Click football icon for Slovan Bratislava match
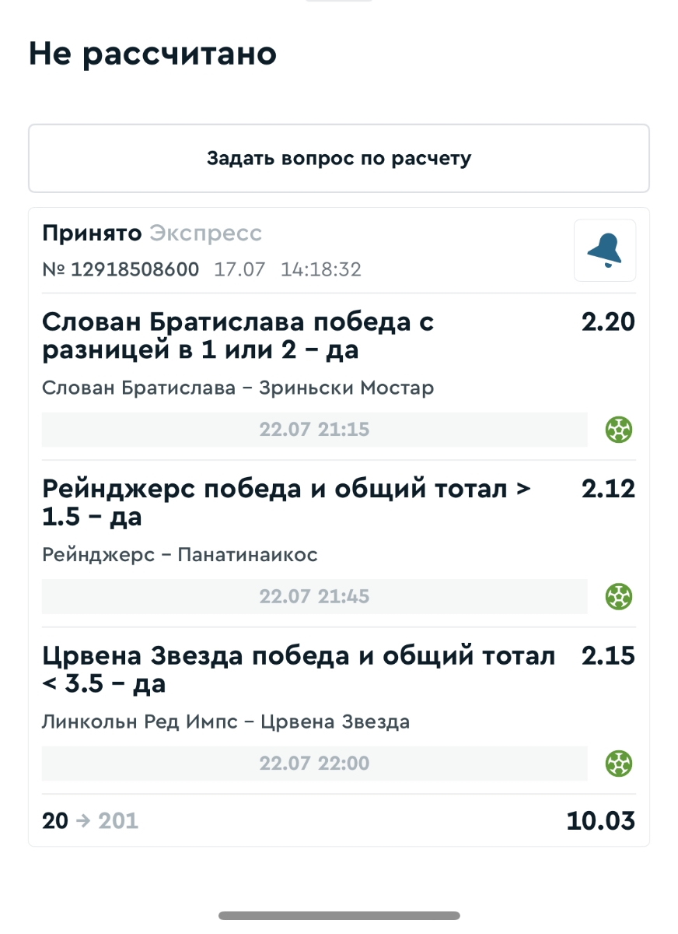The height and width of the screenshot is (934, 678). (x=619, y=430)
